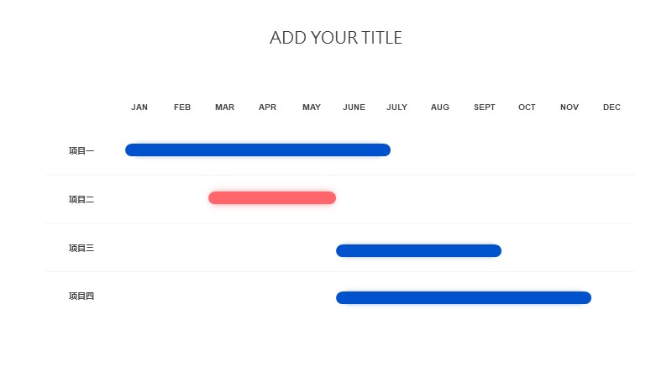Image resolution: width=672 pixels, height=378 pixels.
Task: Click the blue 项目四 Gantt bar
Action: click(x=464, y=297)
